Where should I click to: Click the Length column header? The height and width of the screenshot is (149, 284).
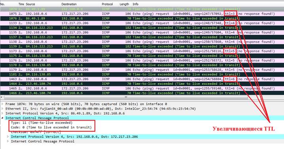[x=124, y=4]
